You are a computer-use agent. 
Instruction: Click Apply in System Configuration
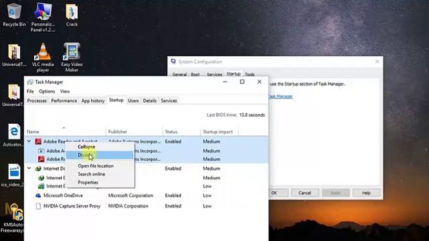335,193
